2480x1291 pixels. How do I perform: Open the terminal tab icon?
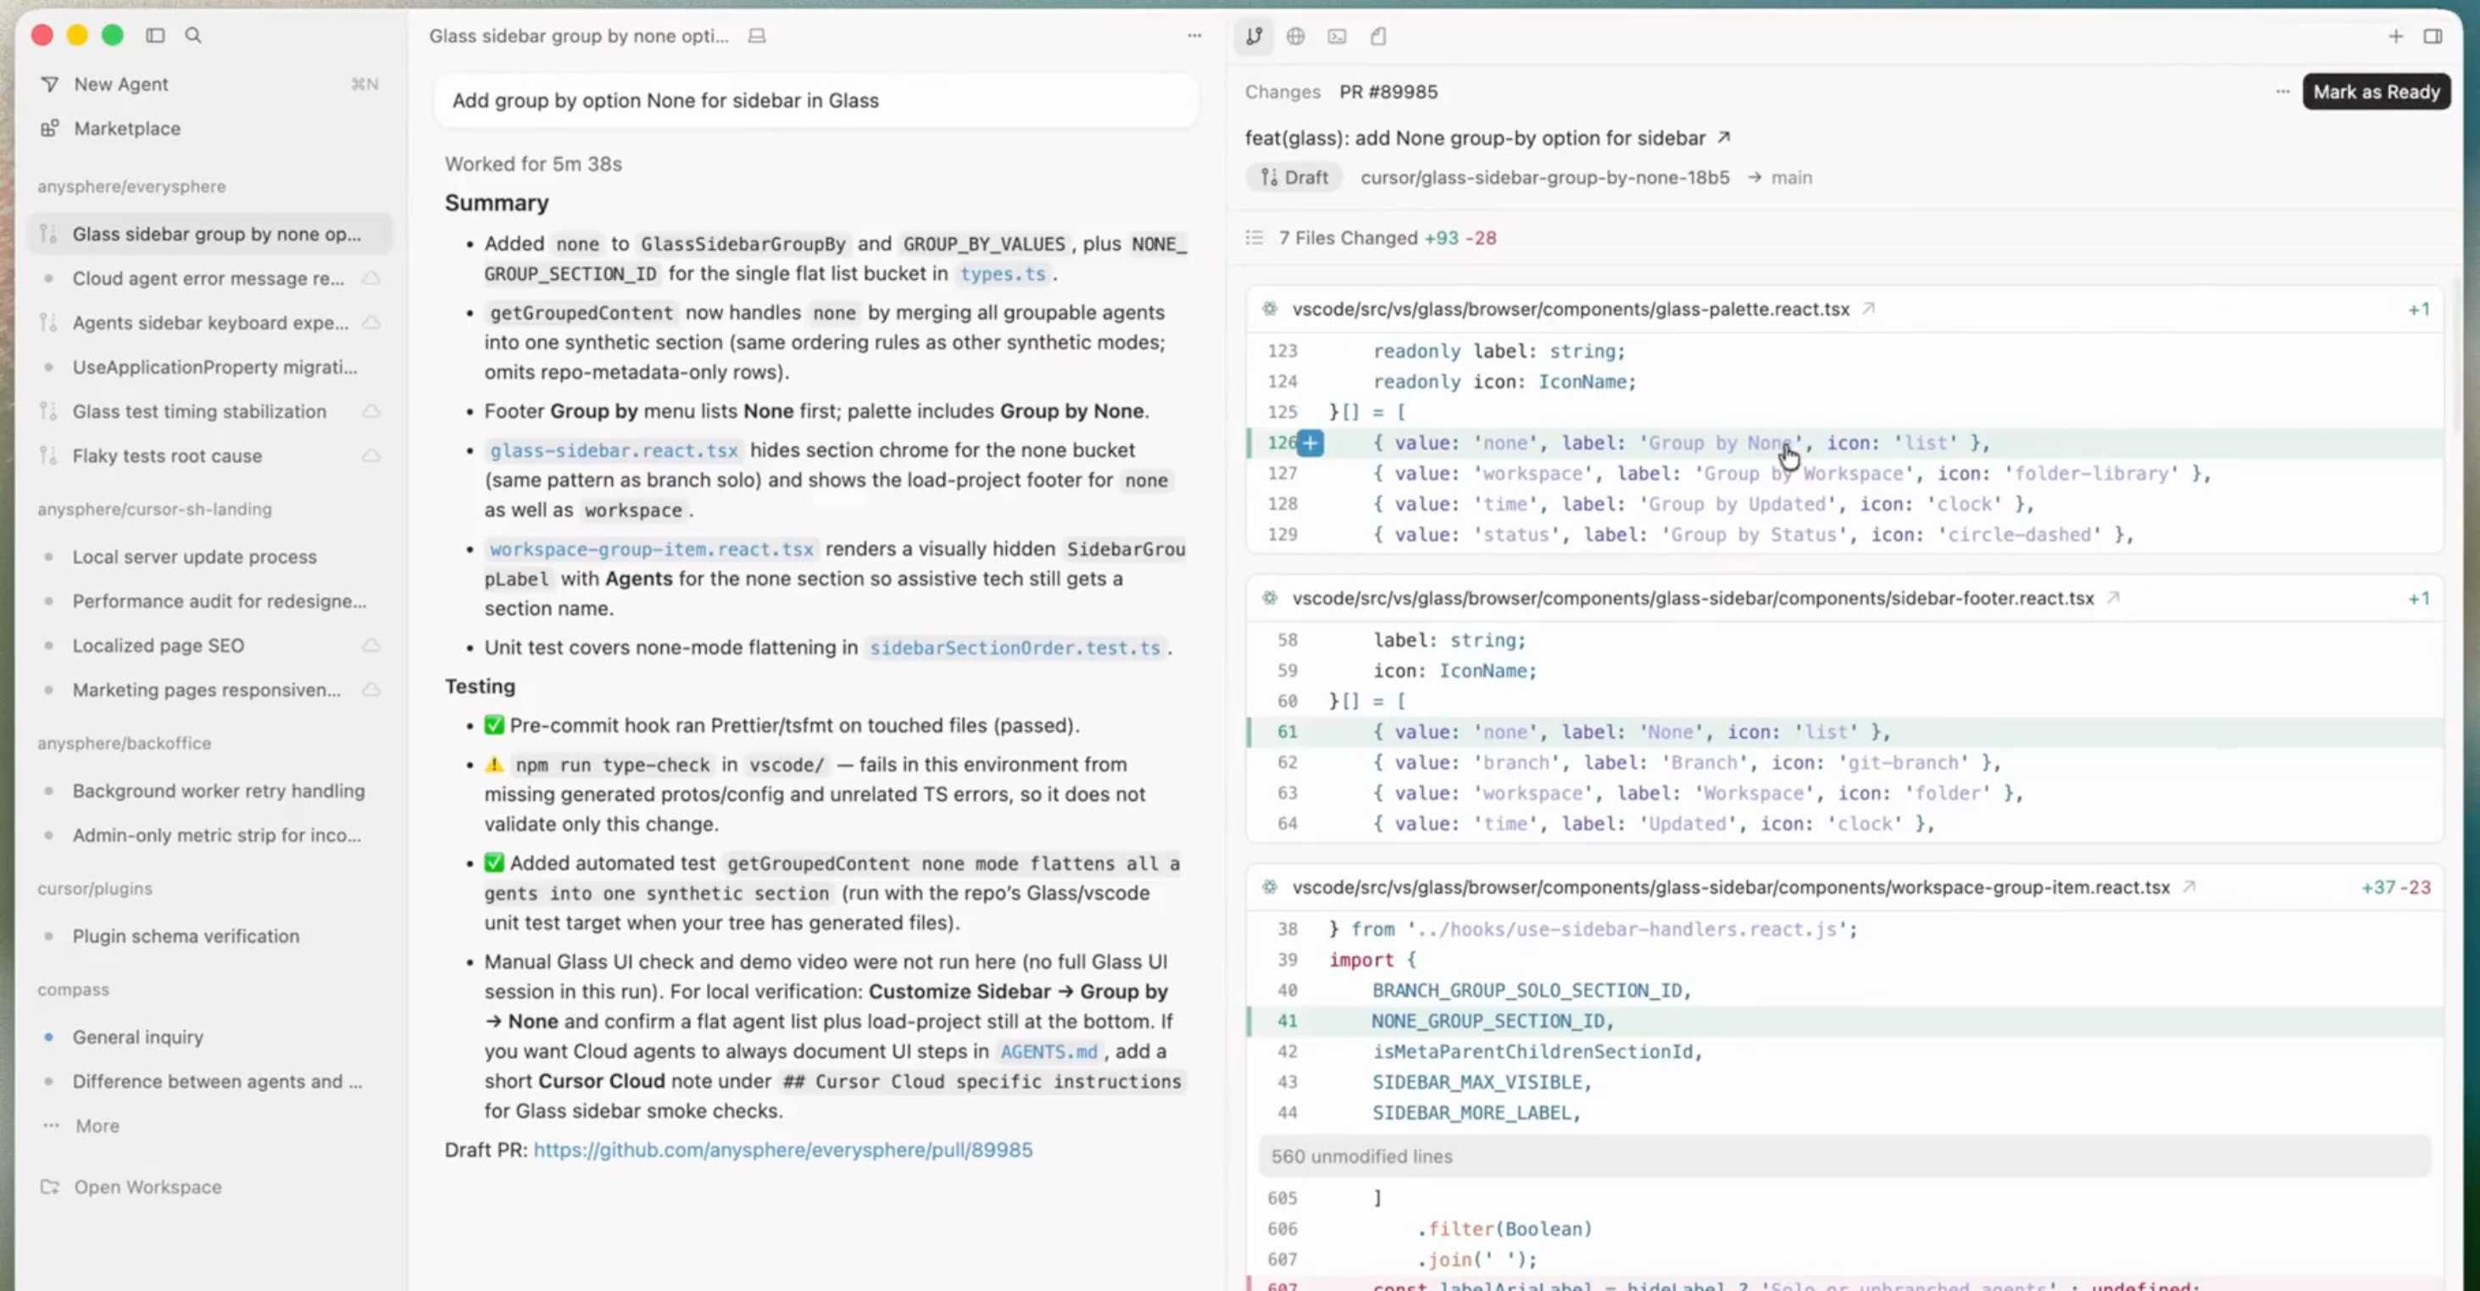(x=1337, y=36)
